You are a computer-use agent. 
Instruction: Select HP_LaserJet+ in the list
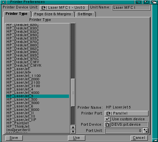pos(37,72)
